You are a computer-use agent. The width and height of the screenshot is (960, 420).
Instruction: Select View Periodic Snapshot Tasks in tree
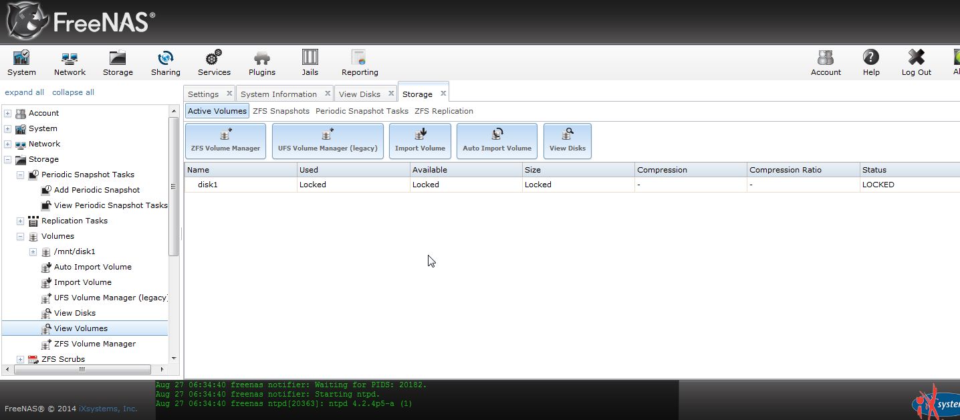(x=111, y=205)
